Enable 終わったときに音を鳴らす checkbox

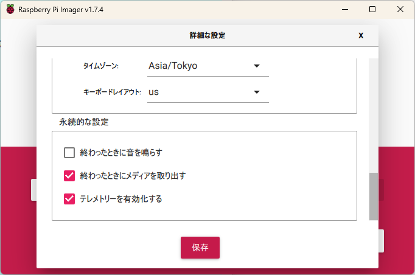[69, 153]
